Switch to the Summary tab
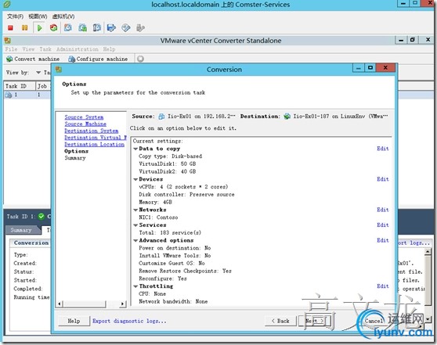This screenshot has width=437, height=345. pyautogui.click(x=21, y=230)
